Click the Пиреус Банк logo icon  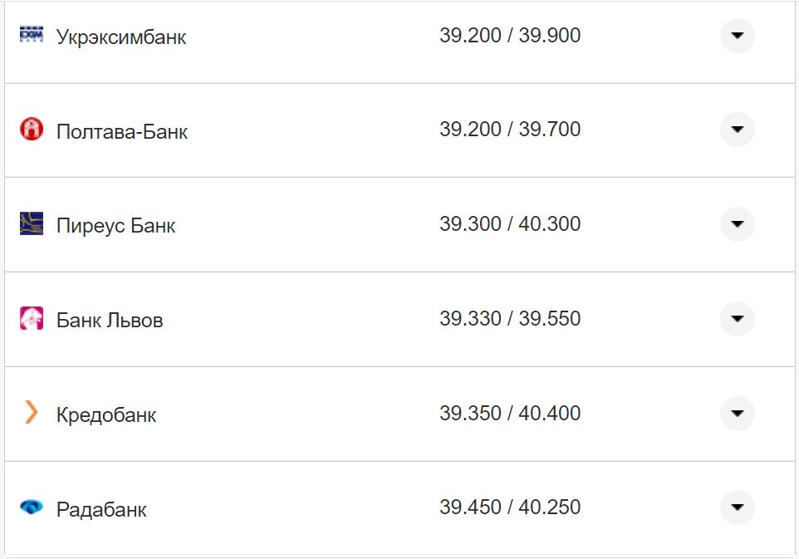(32, 223)
